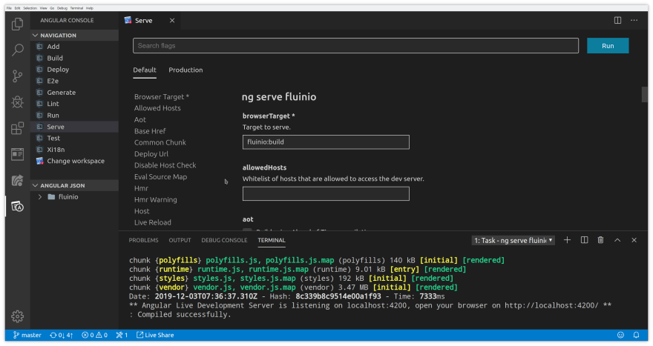
Task: Open the Extensions view icon
Action: [17, 128]
